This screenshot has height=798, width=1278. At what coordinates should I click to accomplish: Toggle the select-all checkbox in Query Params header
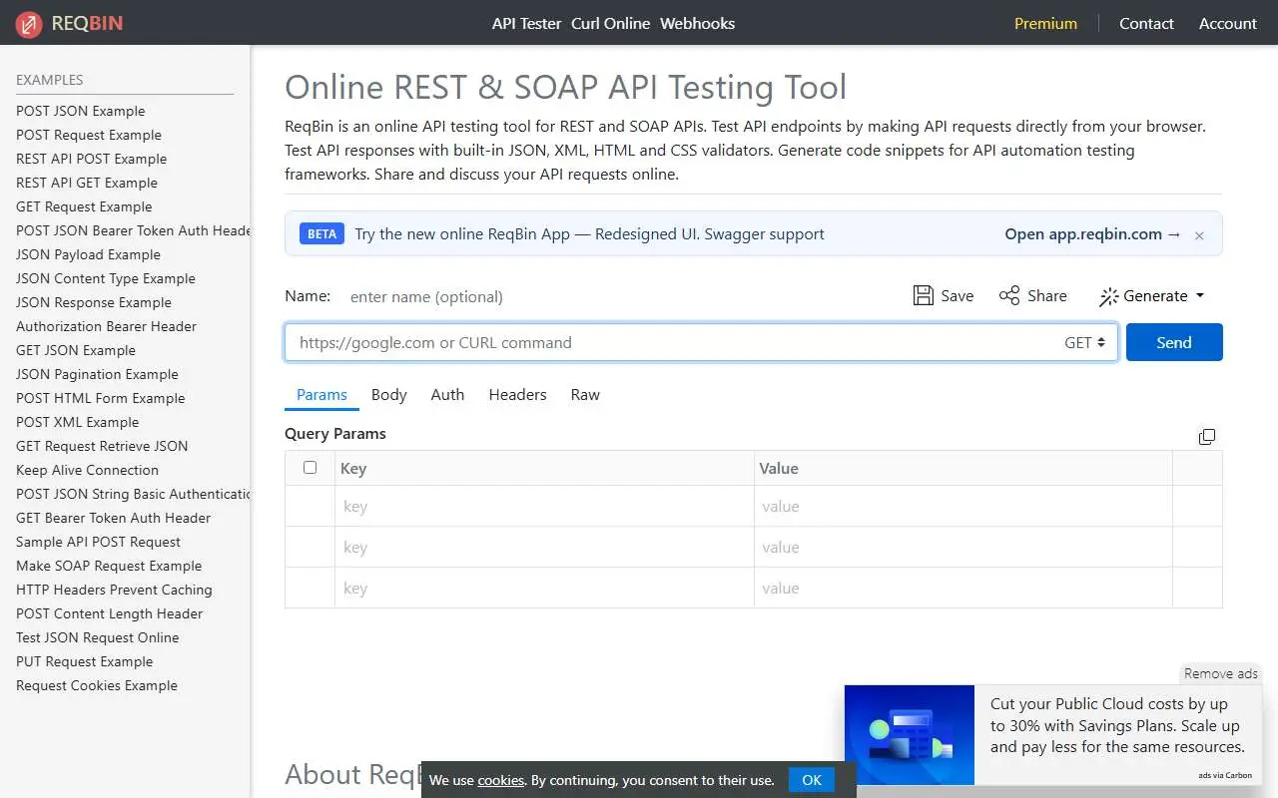[310, 467]
